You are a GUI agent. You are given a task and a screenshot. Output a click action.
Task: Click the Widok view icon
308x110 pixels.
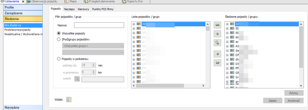[69, 99]
